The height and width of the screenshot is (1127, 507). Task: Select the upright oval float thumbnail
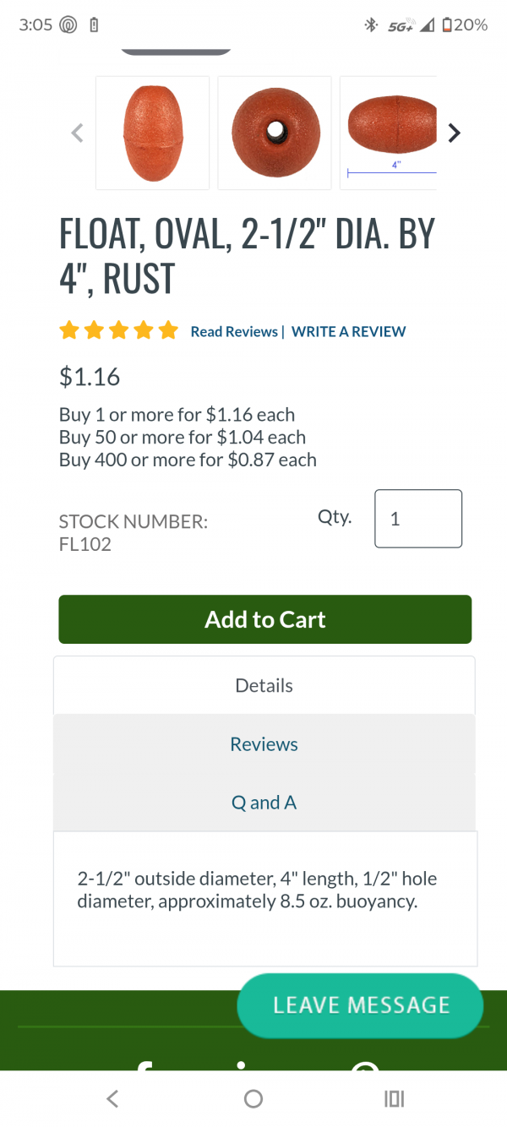tap(152, 133)
